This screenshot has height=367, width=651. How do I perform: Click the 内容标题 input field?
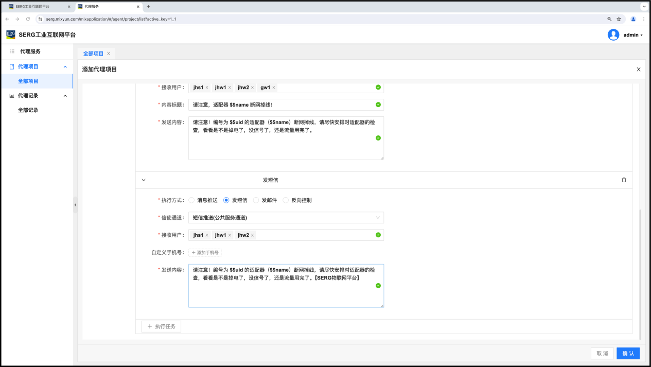tap(280, 104)
